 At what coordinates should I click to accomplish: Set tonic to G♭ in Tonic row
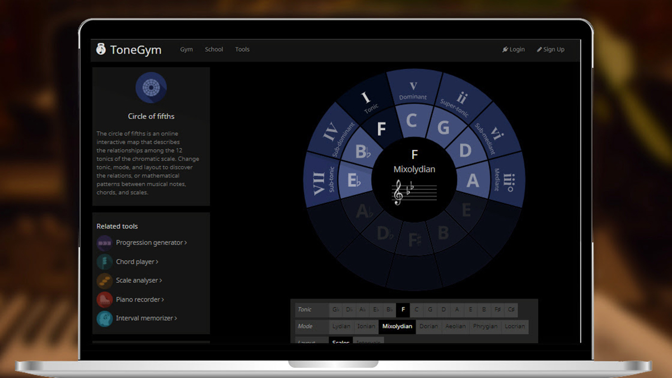point(335,309)
